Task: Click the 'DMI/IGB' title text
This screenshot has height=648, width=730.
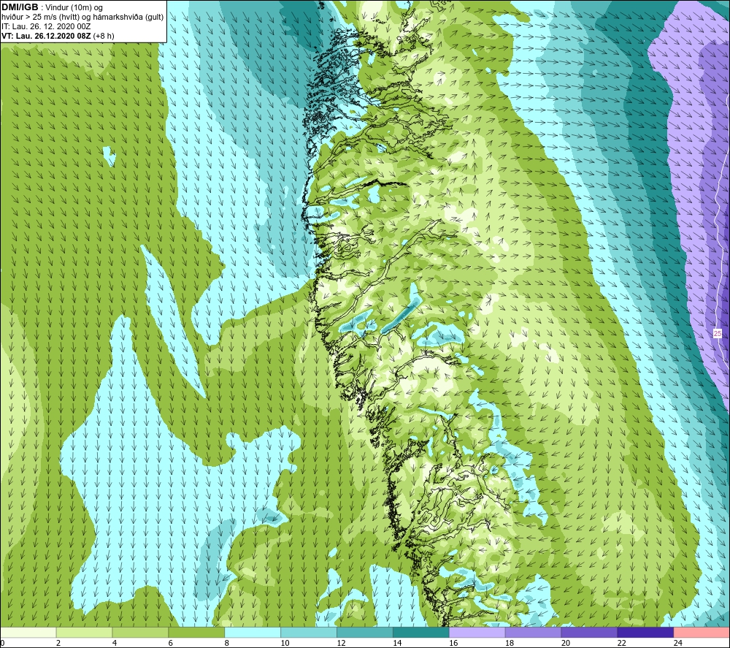Action: pos(20,7)
